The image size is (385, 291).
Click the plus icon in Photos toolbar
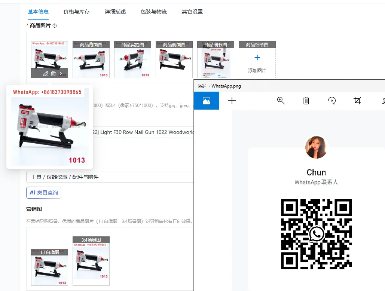[232, 101]
